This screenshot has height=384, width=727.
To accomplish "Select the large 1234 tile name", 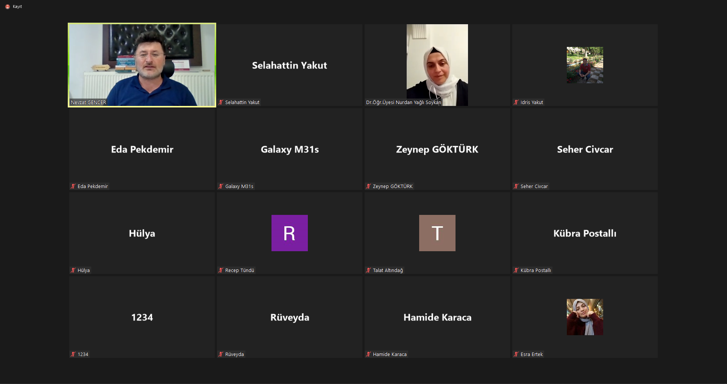I will pos(142,317).
